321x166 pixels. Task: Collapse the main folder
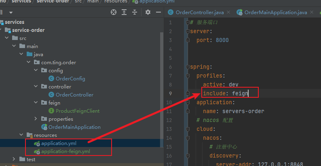14,46
